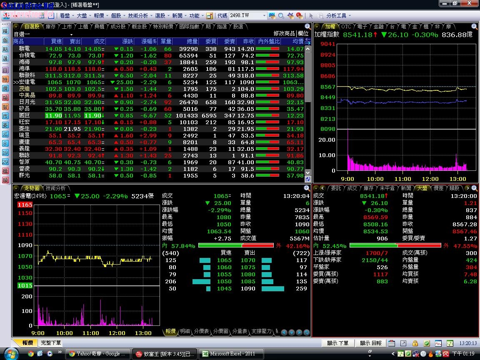This screenshot has width=480, height=360.
Task: Expand the 自選一 watchlist dropdown
Action: click(x=71, y=35)
